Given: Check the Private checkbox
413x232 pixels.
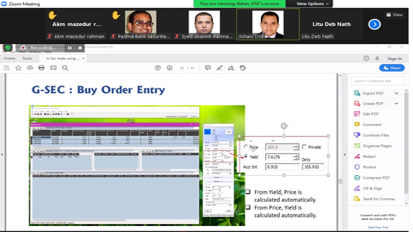Looking at the screenshot, I should (304, 147).
